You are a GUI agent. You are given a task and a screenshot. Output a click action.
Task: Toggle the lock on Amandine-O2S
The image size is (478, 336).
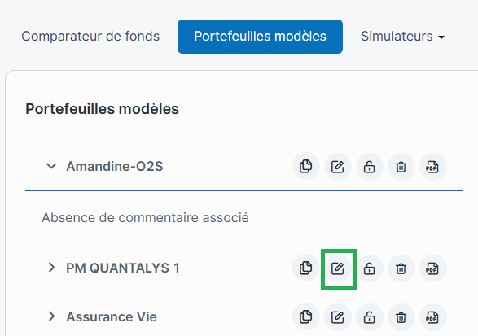(370, 167)
